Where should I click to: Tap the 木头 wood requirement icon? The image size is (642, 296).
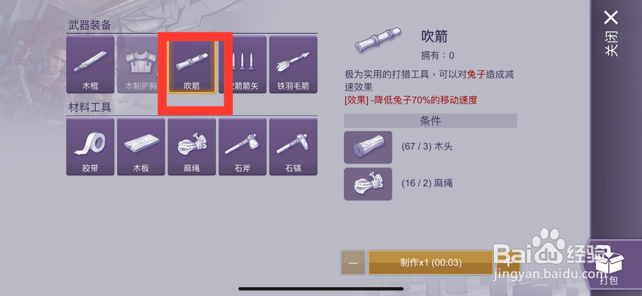tap(368, 147)
